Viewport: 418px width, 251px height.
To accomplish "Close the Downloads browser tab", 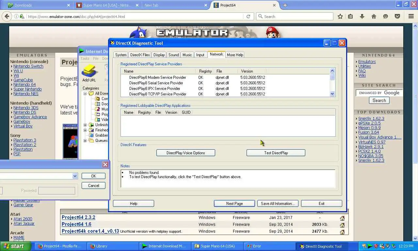I will click(x=69, y=5).
